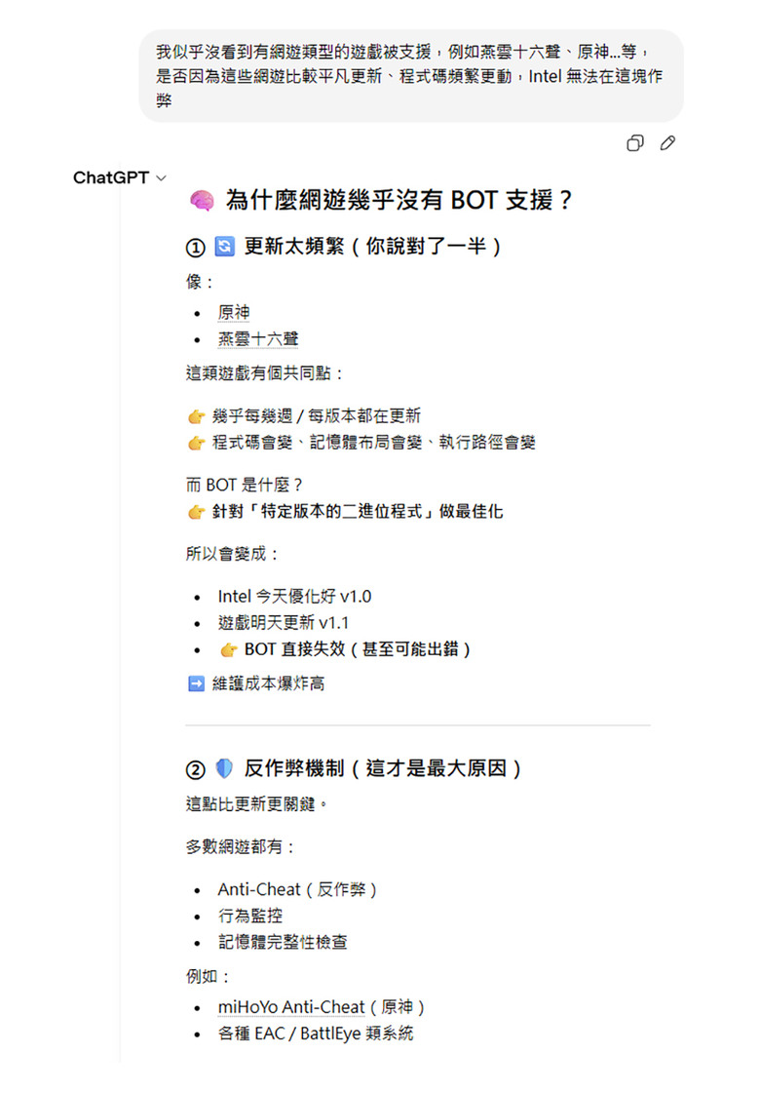
Task: Click the bullet item Intel 今天優化好 v1.0
Action: (294, 597)
